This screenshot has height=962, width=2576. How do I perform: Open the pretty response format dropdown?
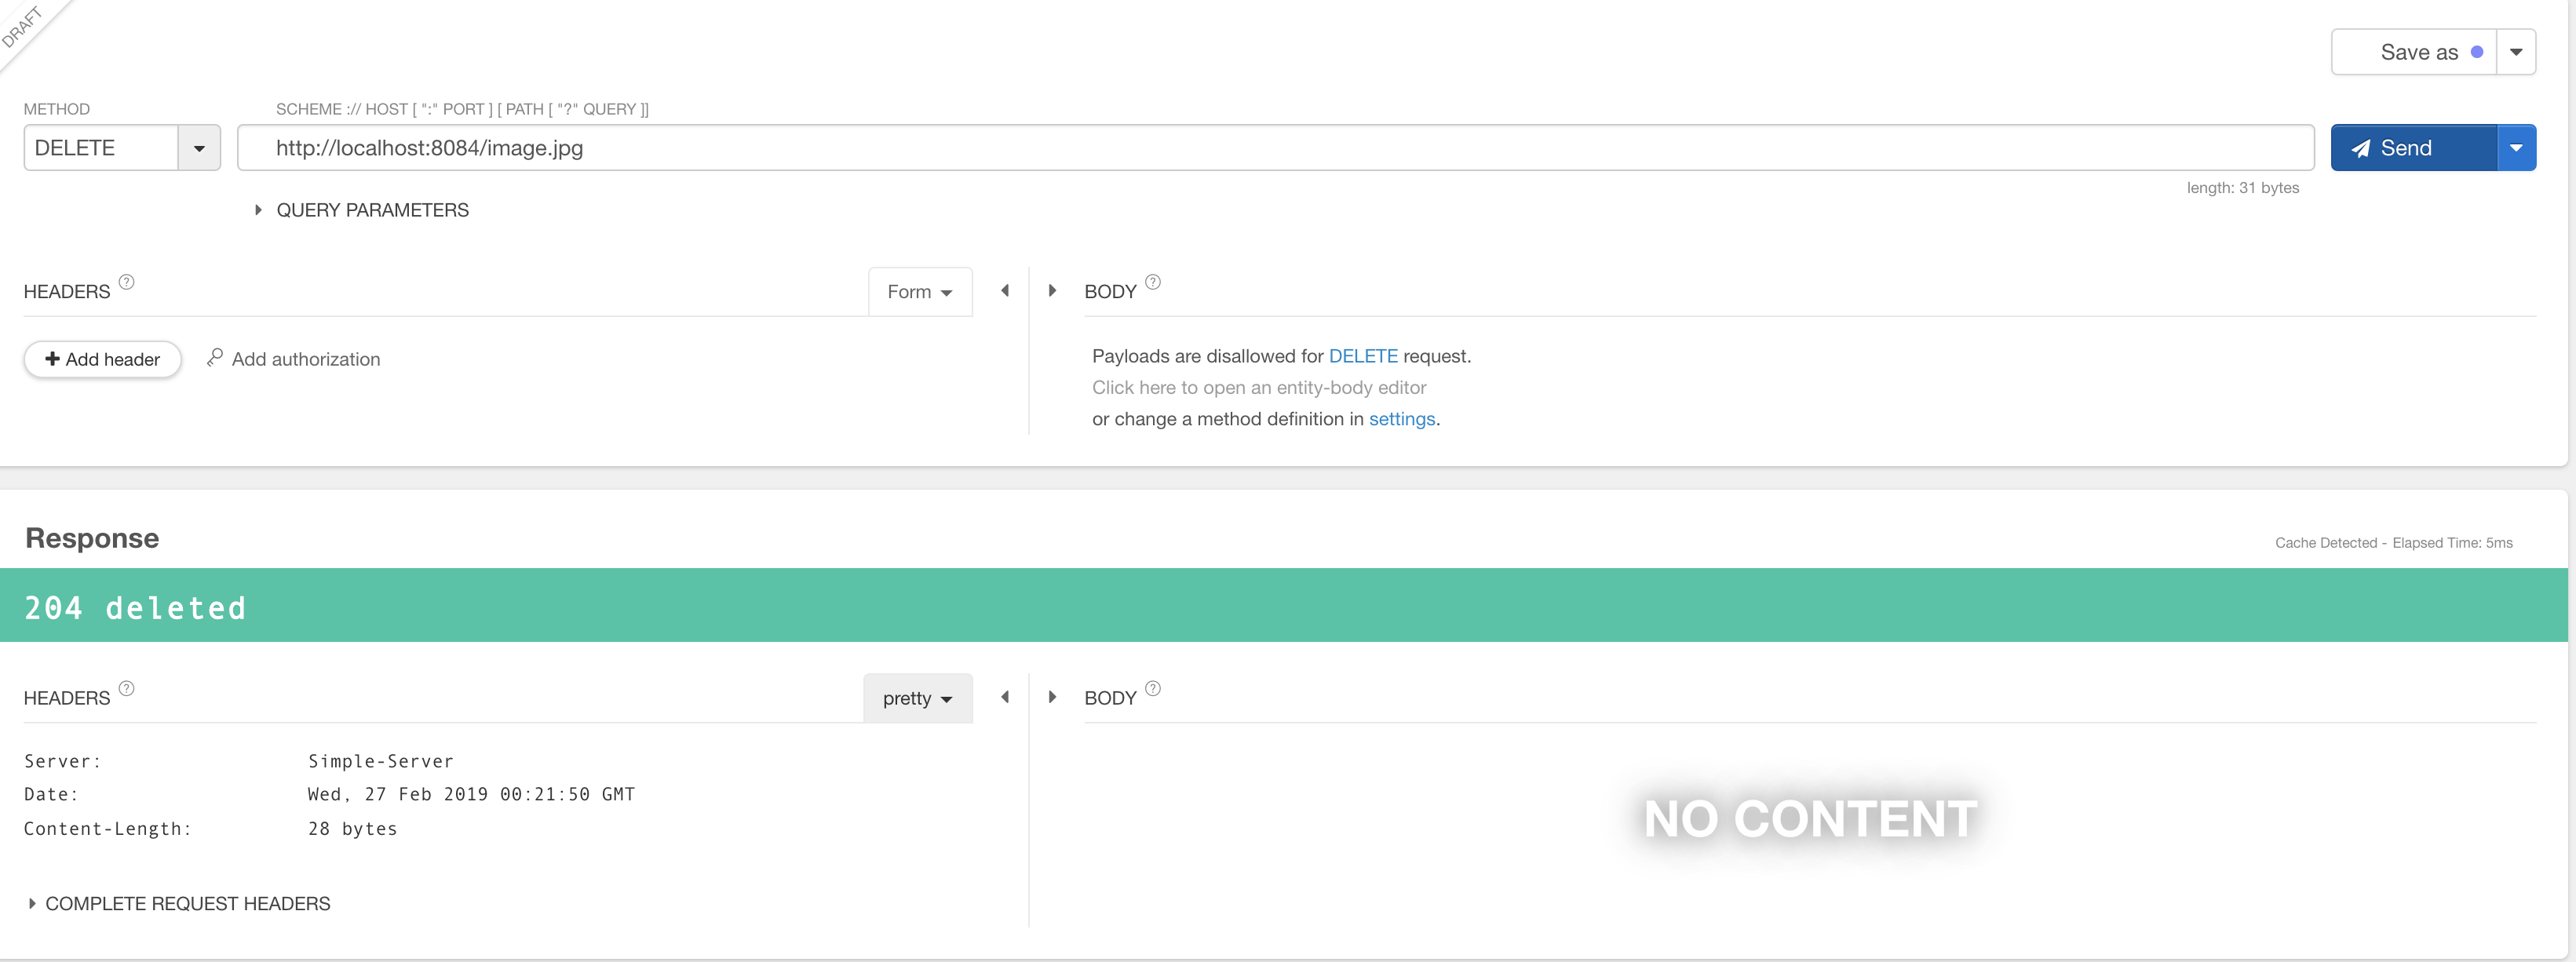point(917,698)
